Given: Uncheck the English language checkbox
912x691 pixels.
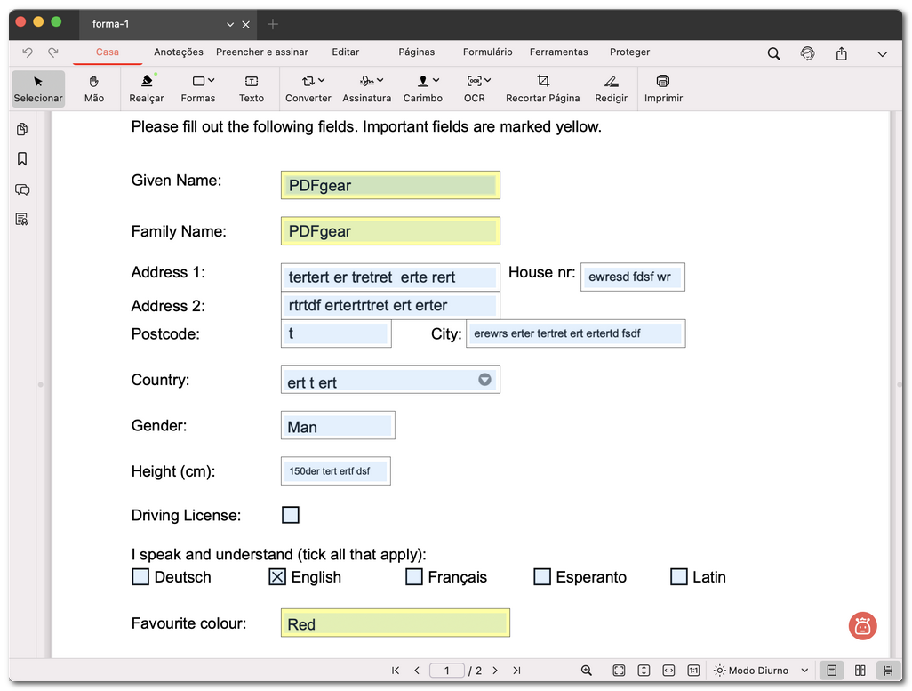Looking at the screenshot, I should [x=277, y=577].
